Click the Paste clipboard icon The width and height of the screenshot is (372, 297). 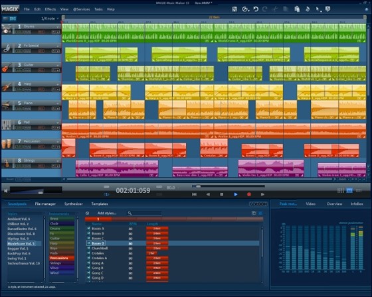tap(297, 9)
